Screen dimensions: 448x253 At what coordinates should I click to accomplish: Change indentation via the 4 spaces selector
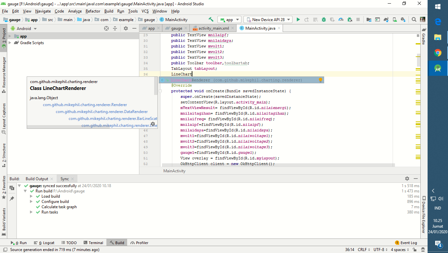[398, 250]
